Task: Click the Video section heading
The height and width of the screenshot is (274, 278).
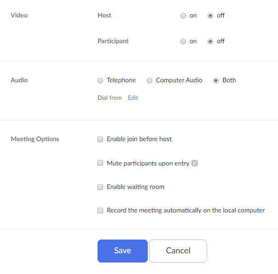Action: pos(19,15)
